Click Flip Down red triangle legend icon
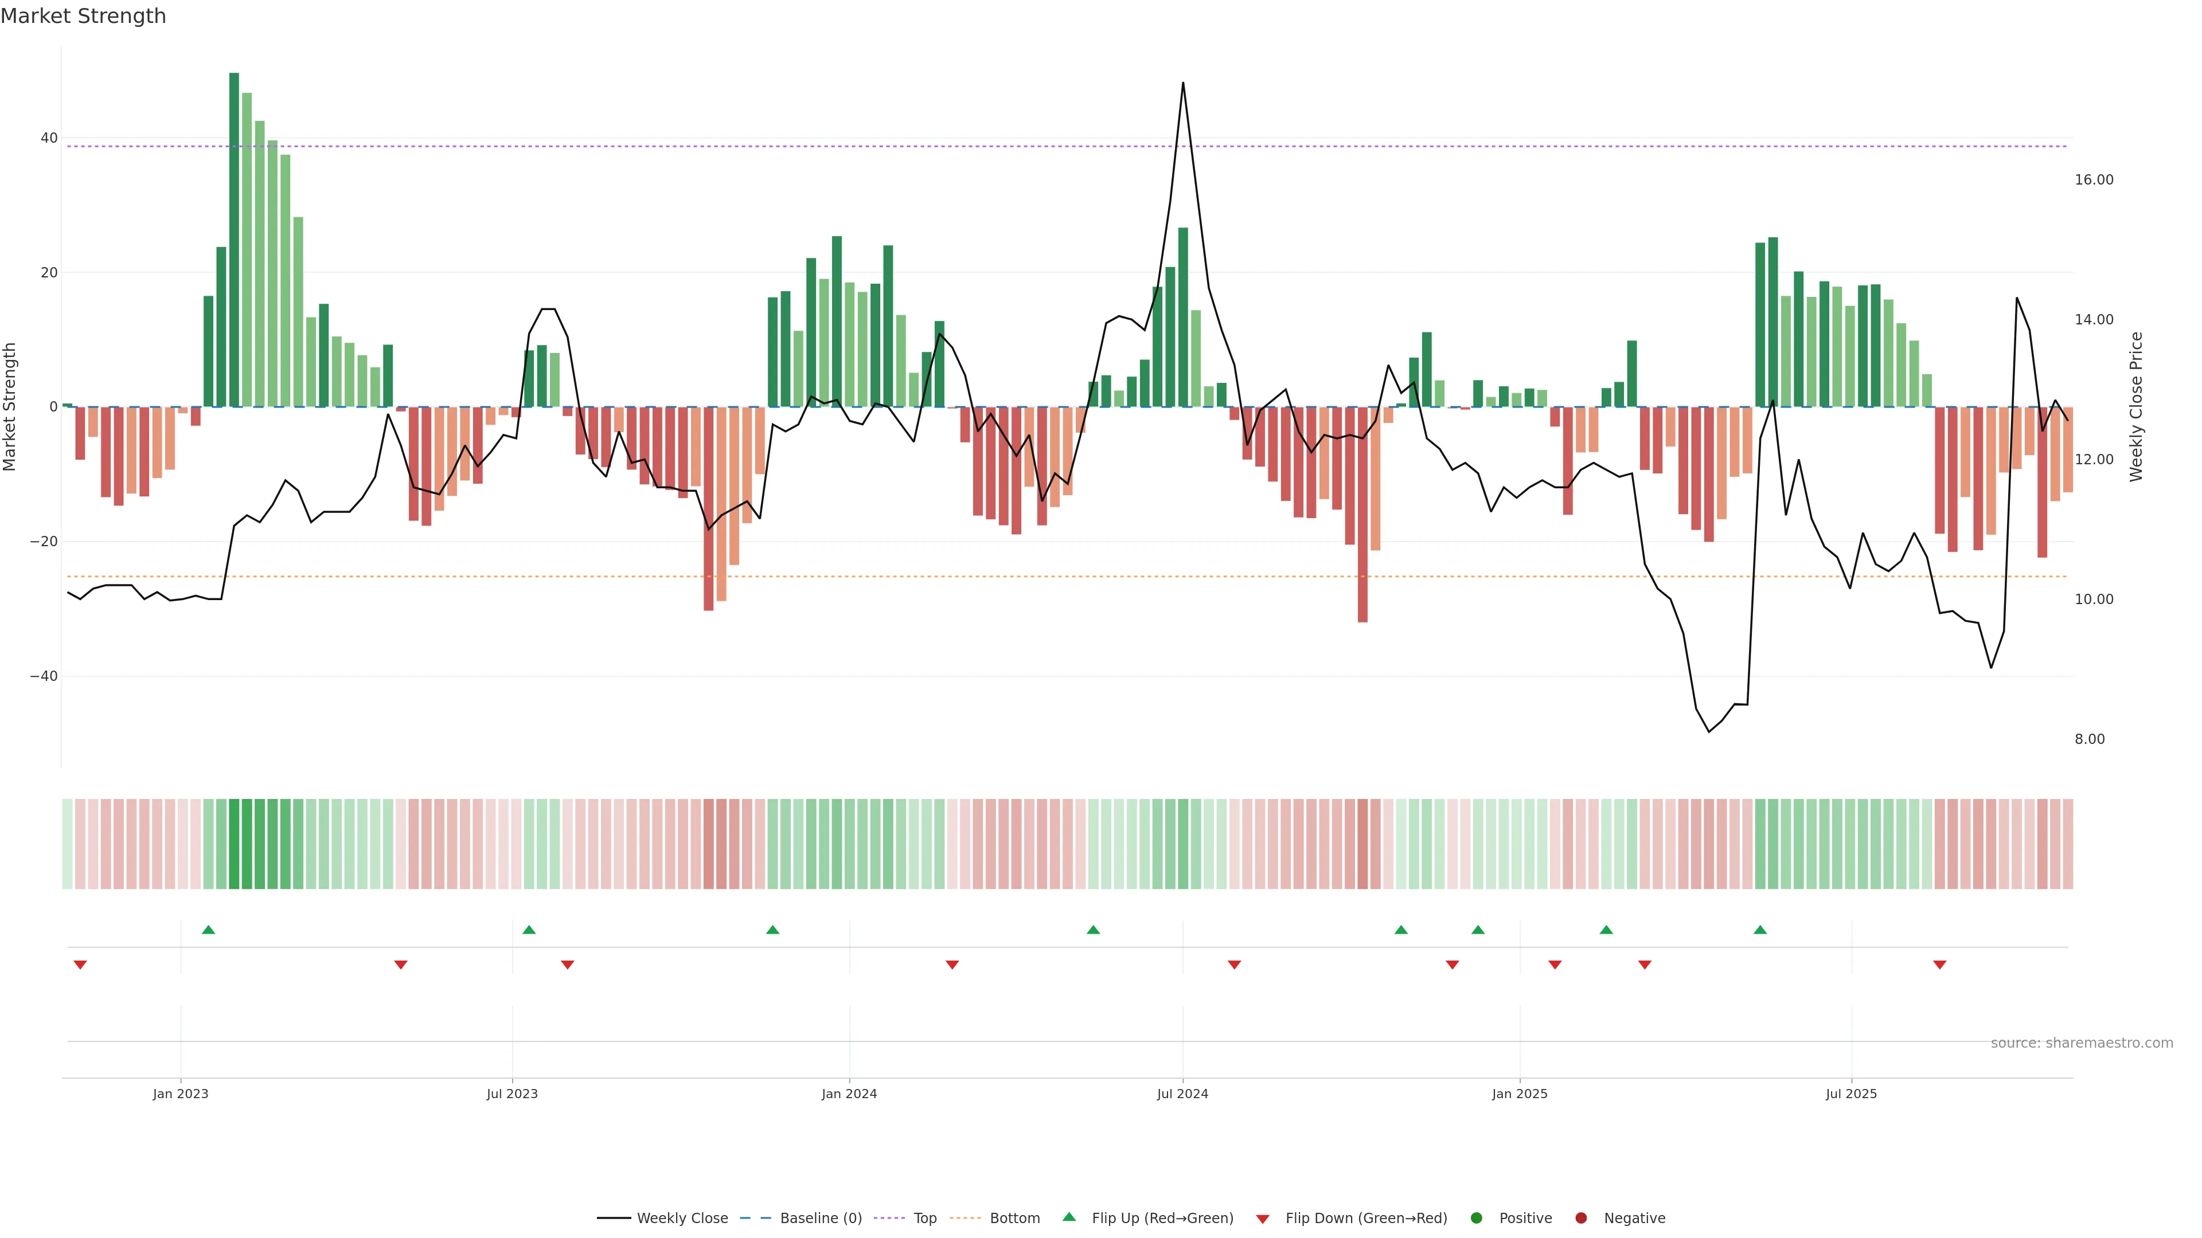This screenshot has height=1238, width=2202. (x=1263, y=1219)
